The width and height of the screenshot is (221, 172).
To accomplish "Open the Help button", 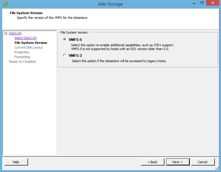I will 16,162.
